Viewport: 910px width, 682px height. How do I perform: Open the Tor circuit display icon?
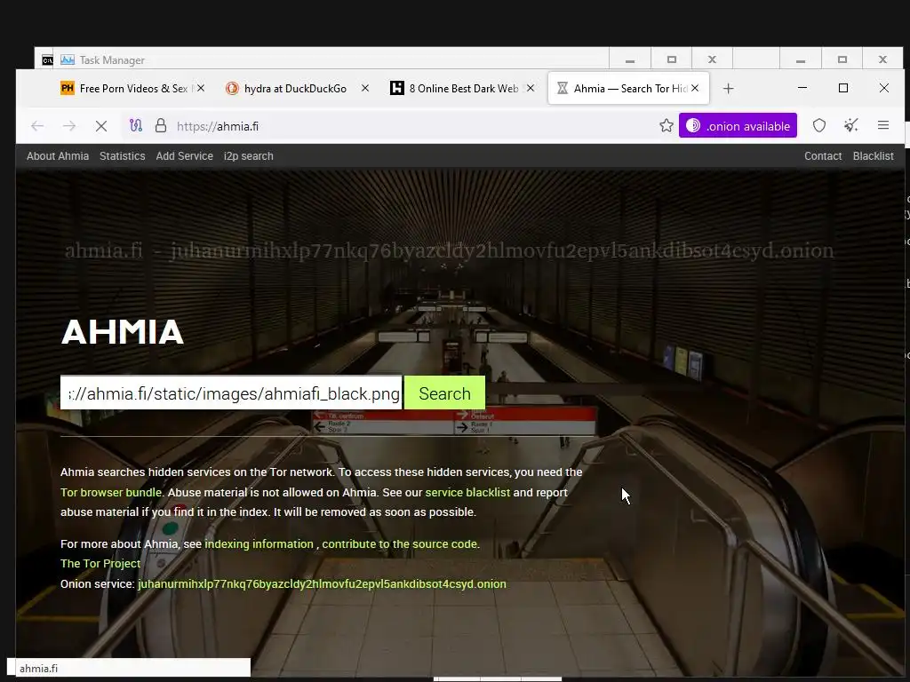point(136,126)
